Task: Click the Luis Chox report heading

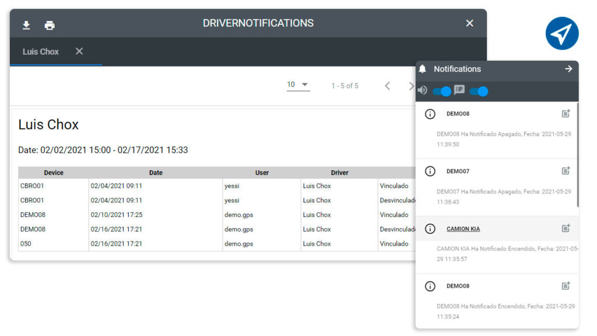Action: click(48, 125)
